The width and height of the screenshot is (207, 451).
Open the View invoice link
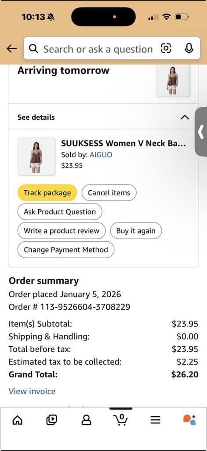coord(32,391)
